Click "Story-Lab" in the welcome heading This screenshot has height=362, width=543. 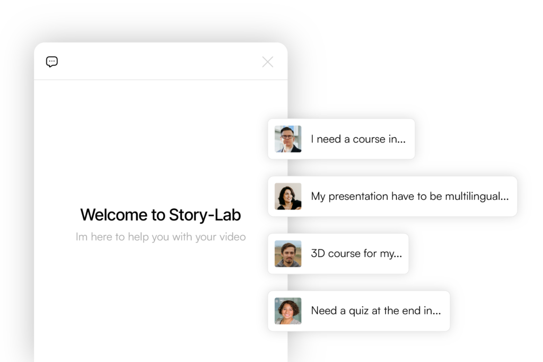click(205, 215)
